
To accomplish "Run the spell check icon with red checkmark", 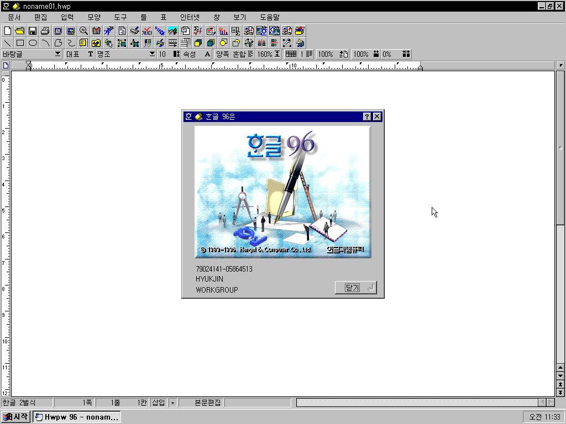I will 147,31.
